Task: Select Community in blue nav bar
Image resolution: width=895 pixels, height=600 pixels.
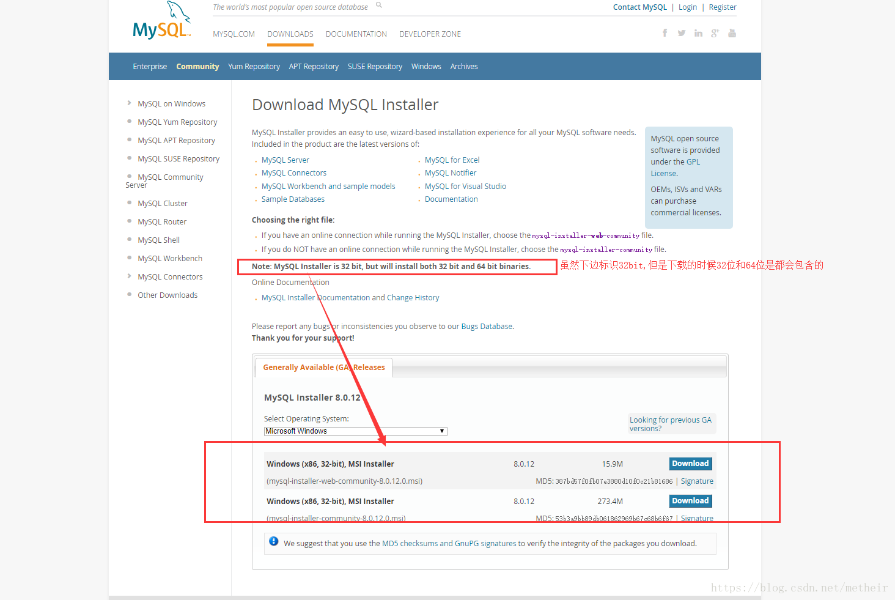Action: click(x=197, y=67)
